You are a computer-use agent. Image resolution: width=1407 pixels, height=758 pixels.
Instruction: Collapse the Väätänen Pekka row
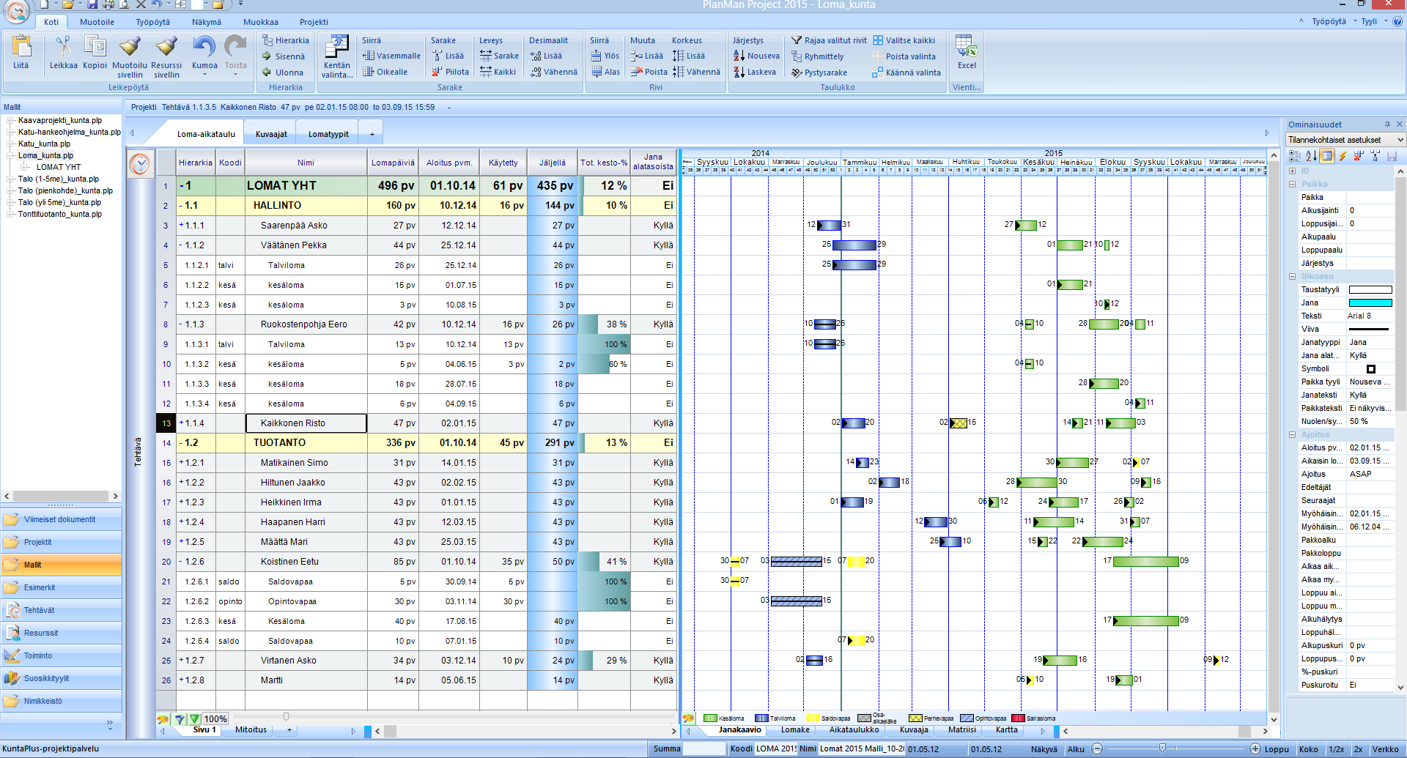click(182, 245)
